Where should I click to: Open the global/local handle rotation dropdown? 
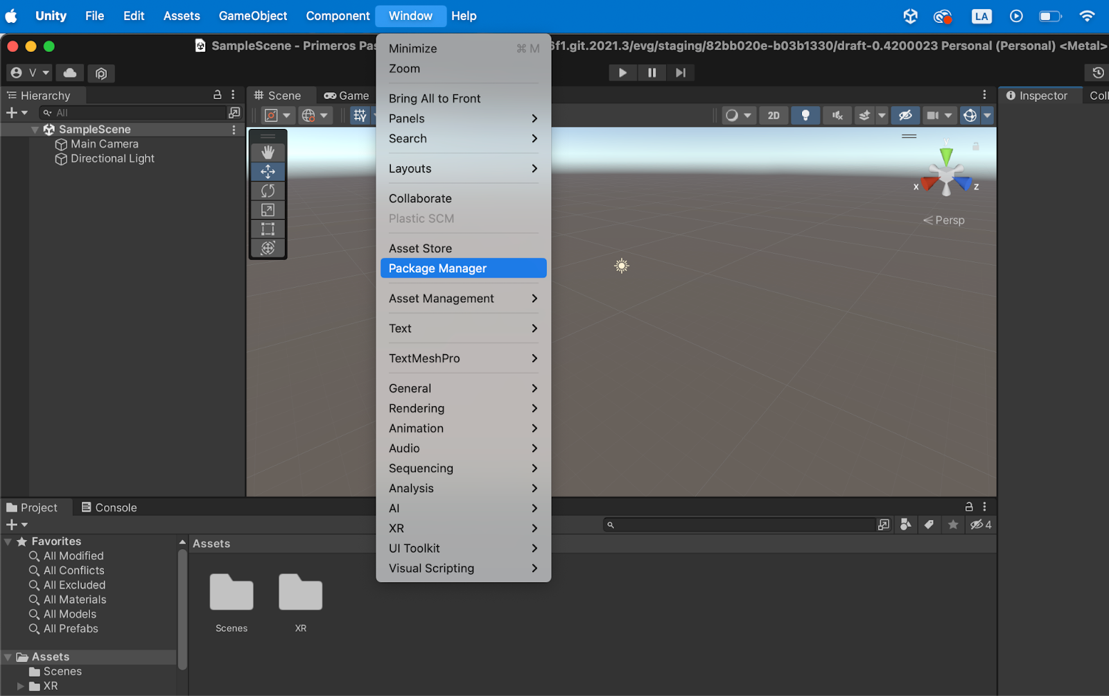(315, 116)
